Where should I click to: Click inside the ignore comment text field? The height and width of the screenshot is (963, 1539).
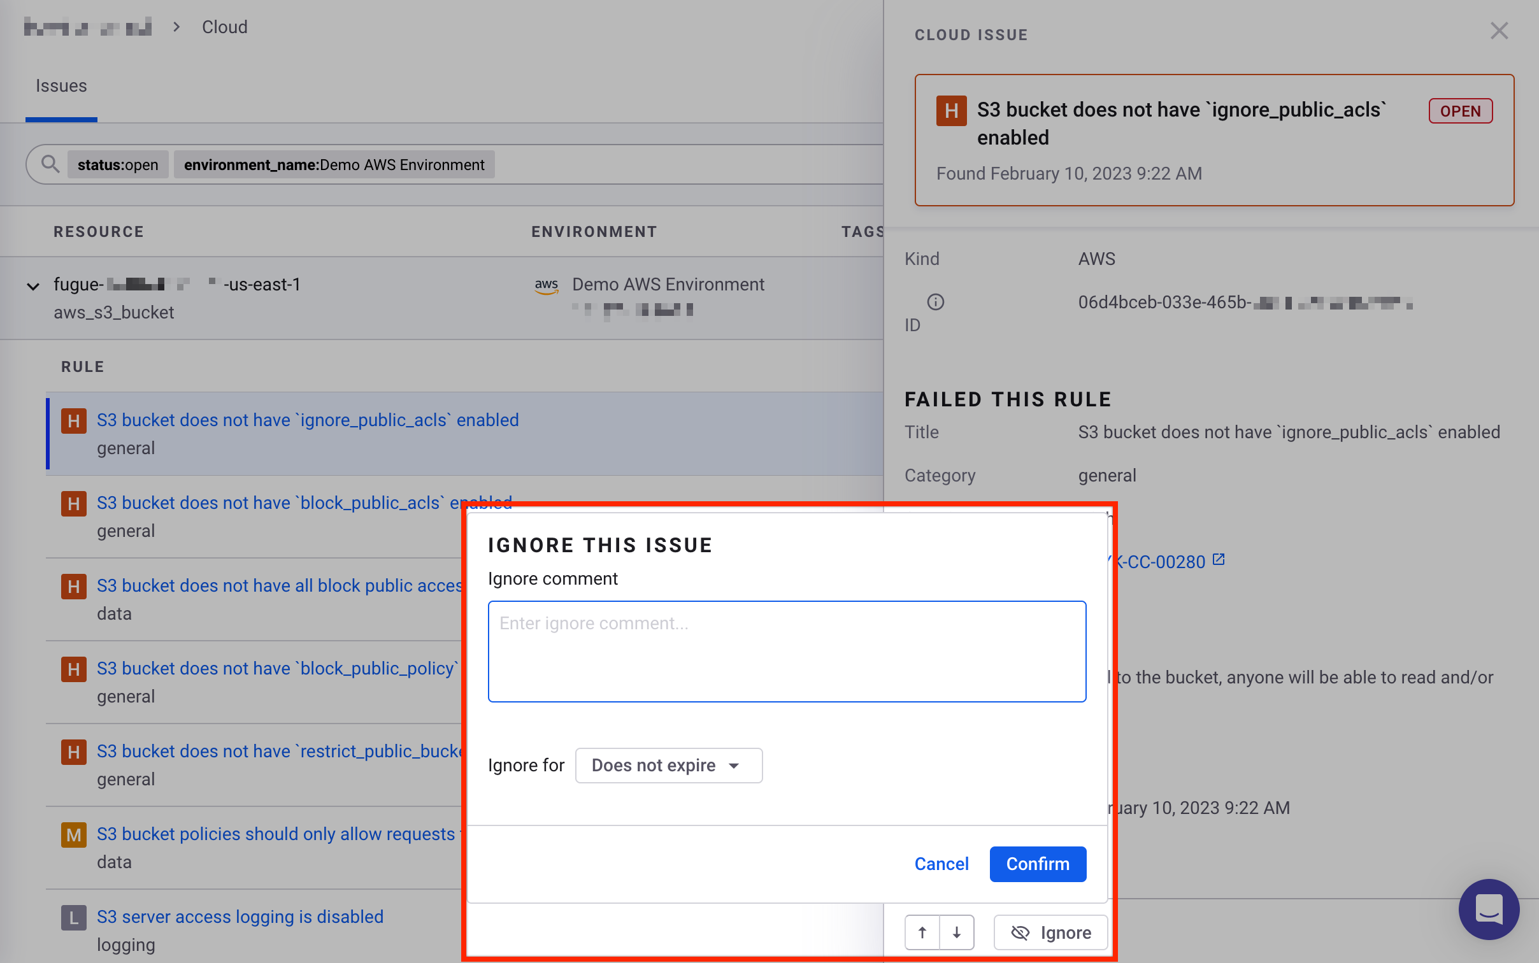click(787, 651)
